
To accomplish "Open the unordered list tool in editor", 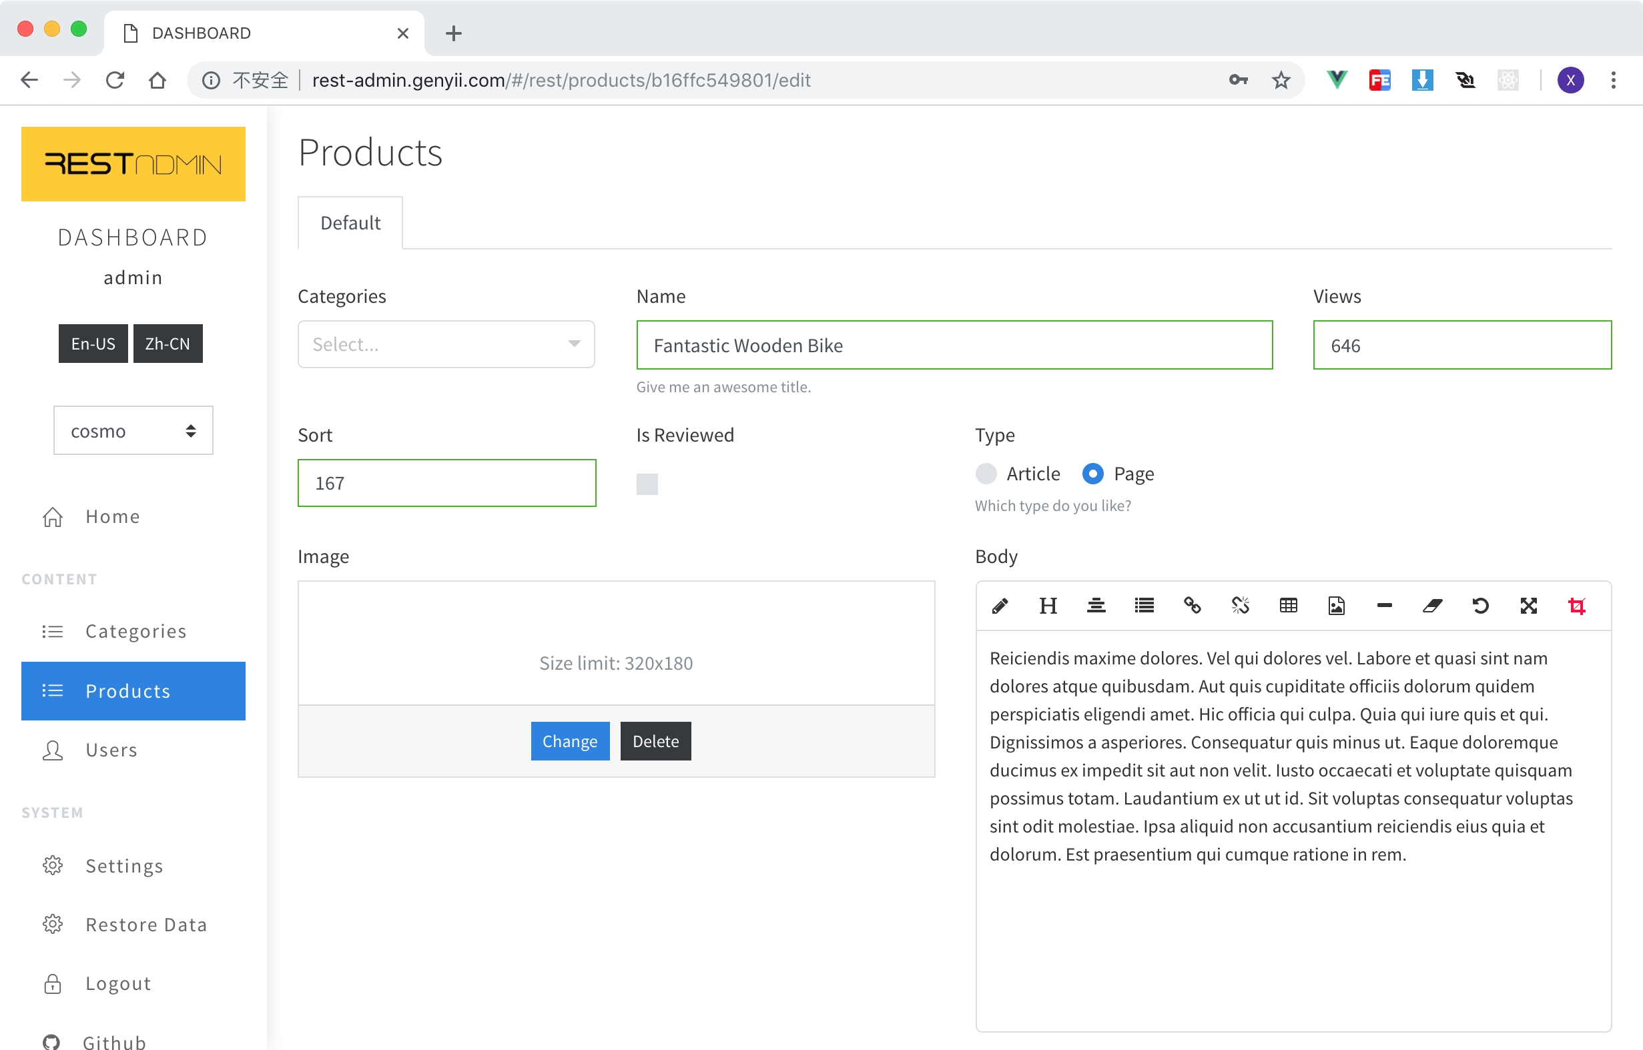I will click(1144, 606).
